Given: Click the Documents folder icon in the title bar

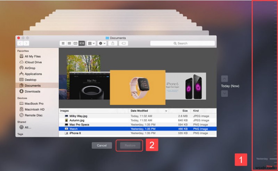Looking at the screenshot, I should 107,38.
